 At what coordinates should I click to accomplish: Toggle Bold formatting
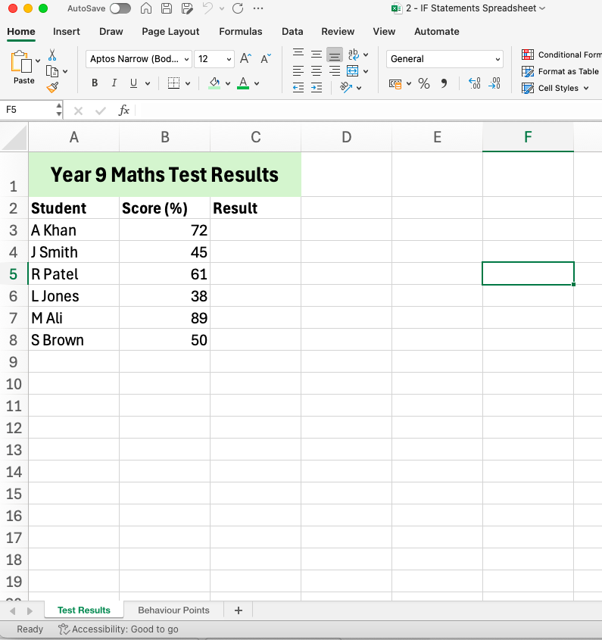coord(95,83)
